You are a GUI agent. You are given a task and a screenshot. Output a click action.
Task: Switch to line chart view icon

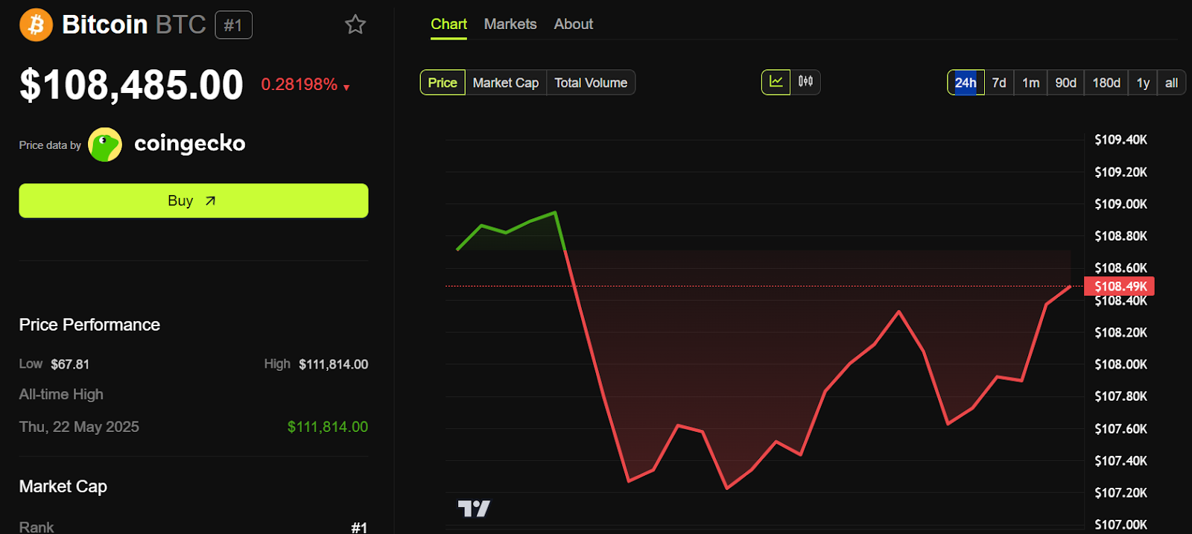pyautogui.click(x=776, y=82)
